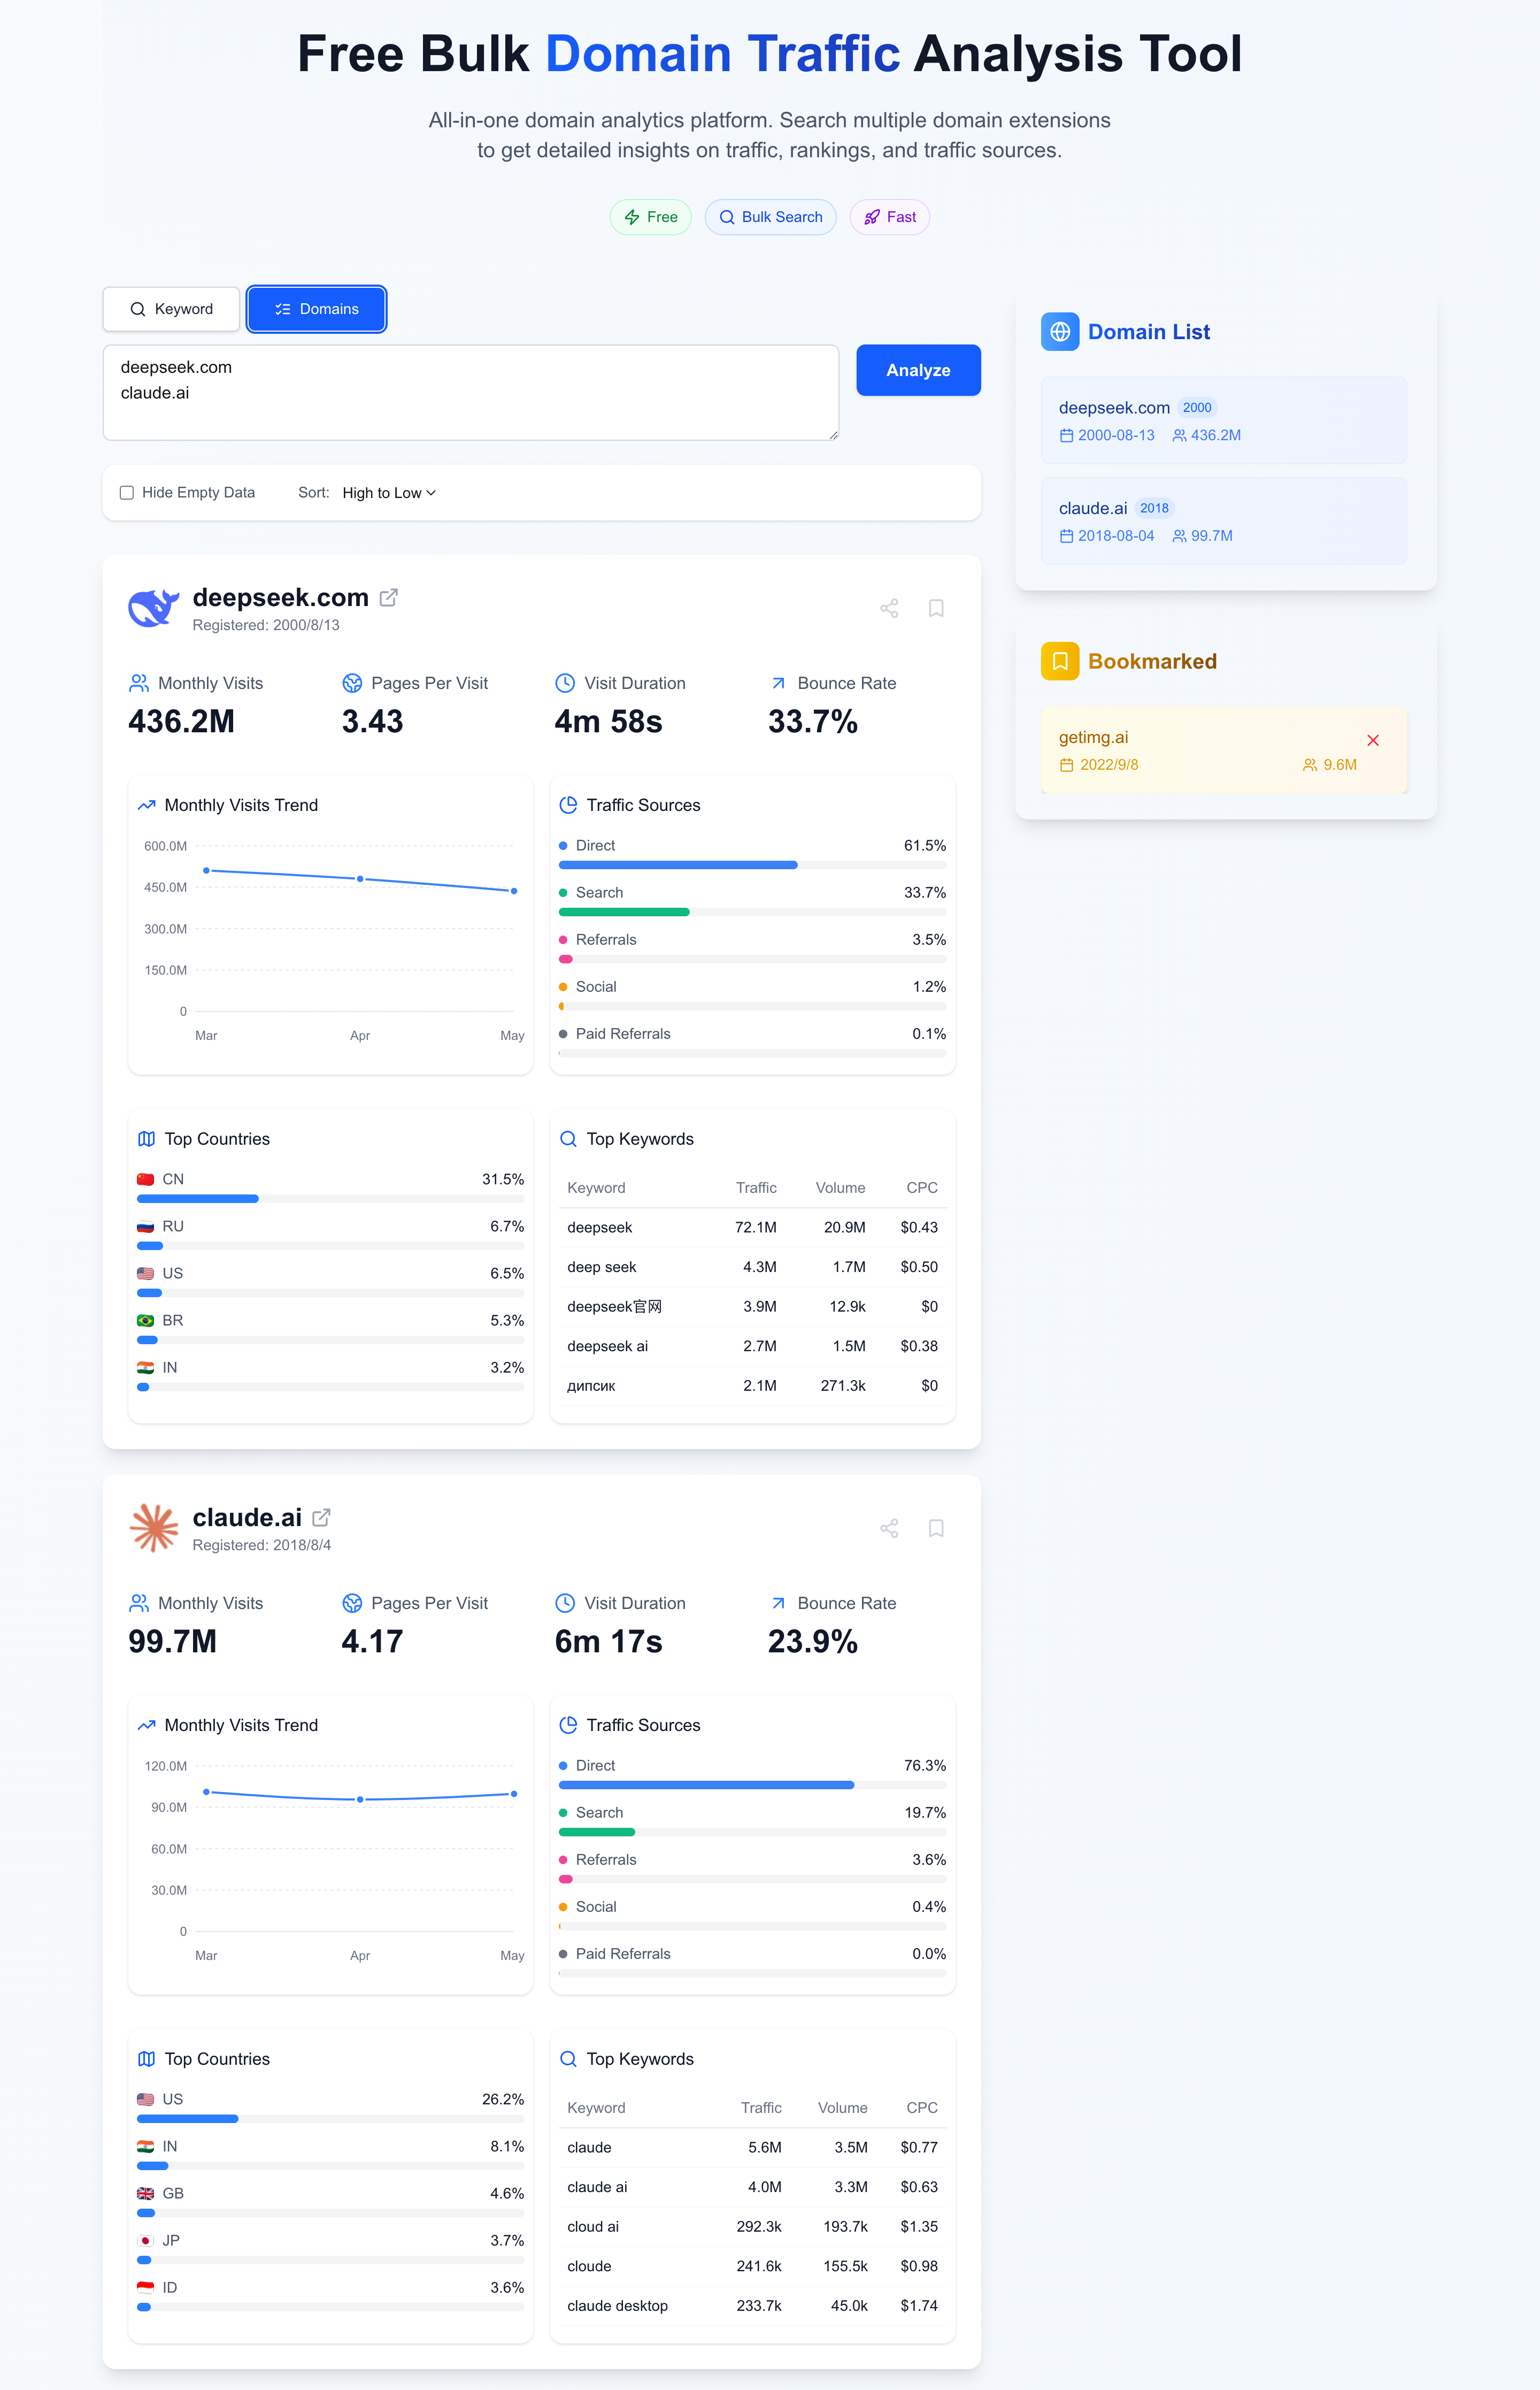This screenshot has height=2390, width=1540.
Task: Remove getimg.ai from bookmarks
Action: click(x=1373, y=740)
